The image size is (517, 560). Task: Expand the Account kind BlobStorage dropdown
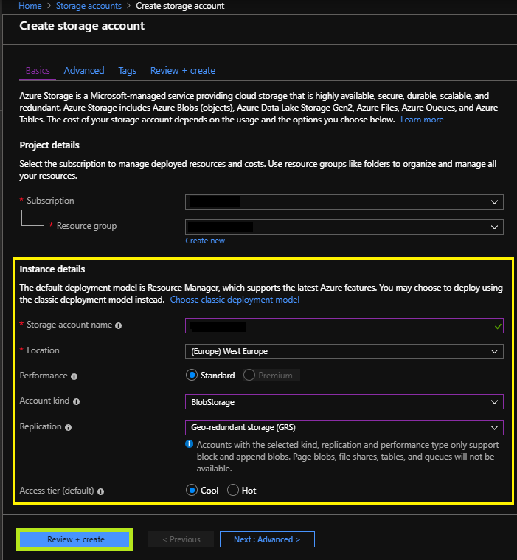tap(344, 402)
